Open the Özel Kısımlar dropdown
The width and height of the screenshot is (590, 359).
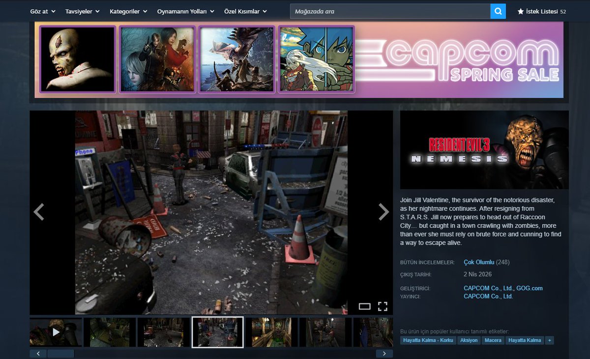(x=245, y=11)
